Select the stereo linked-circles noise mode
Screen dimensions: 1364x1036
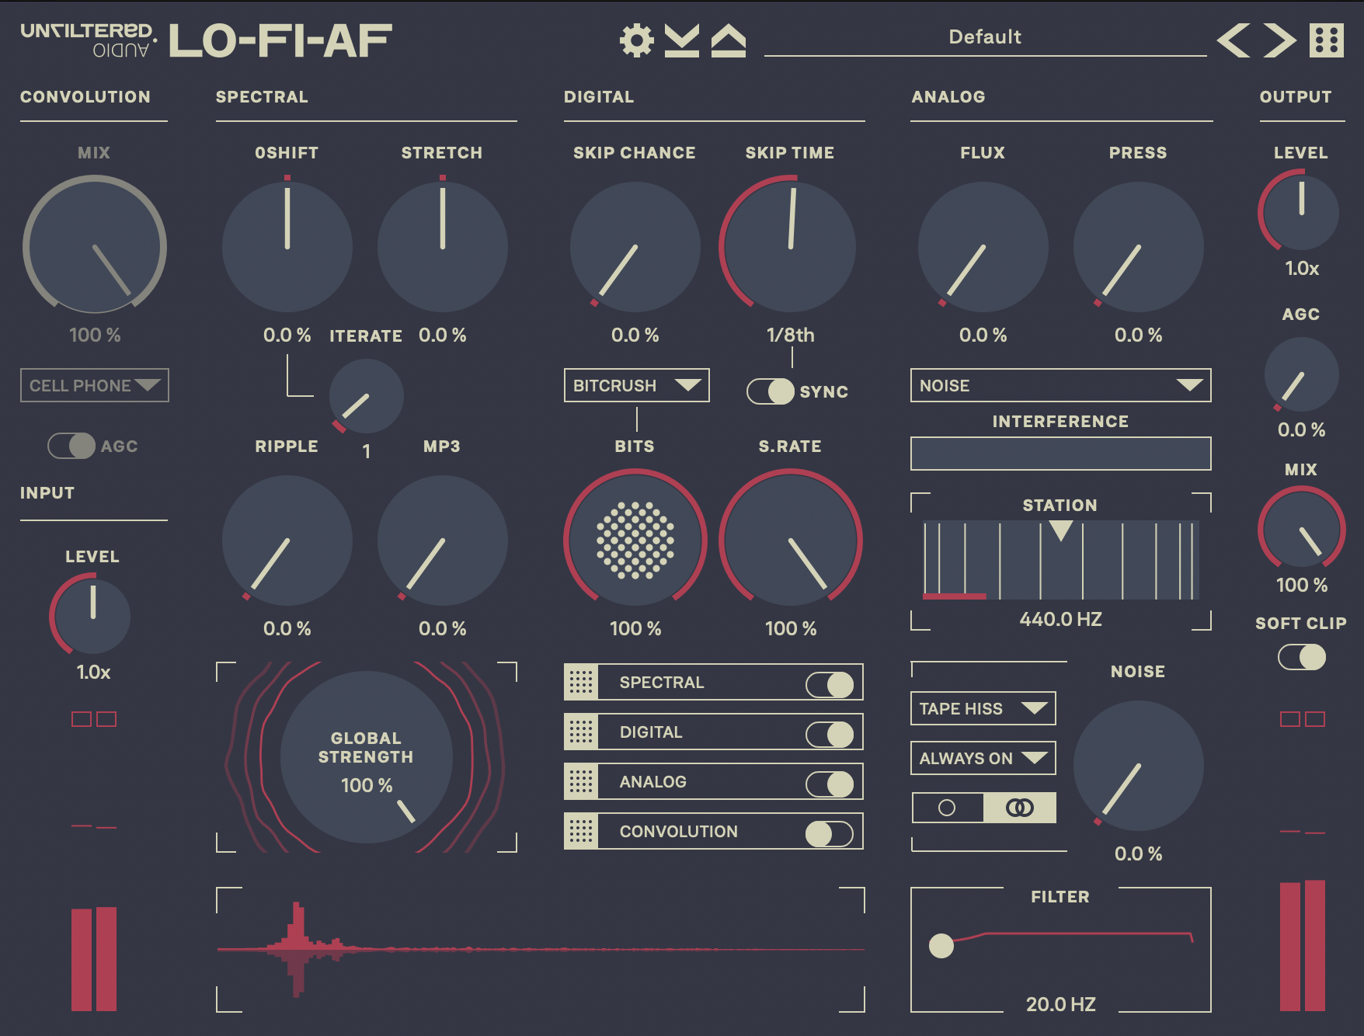pos(1020,808)
